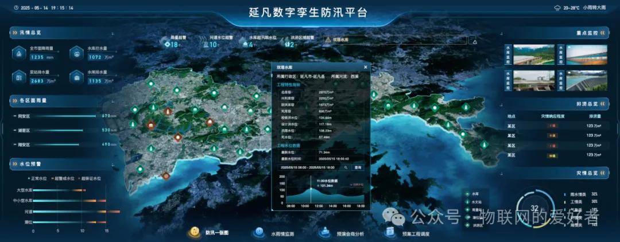Image resolution: width=620 pixels, height=242 pixels.
Task: Click the 排涝量 column header
Action: (x=594, y=117)
